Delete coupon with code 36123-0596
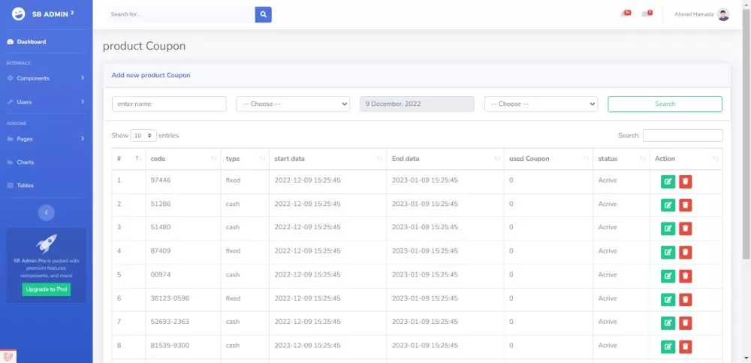 click(x=686, y=300)
